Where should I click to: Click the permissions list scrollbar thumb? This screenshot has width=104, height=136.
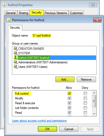click(x=94, y=101)
